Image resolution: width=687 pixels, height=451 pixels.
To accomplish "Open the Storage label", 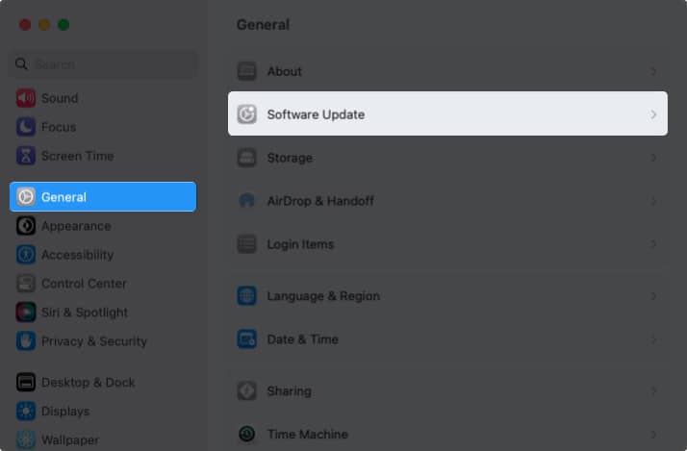I will tap(290, 158).
